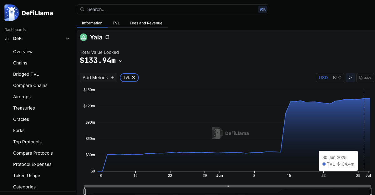Open Compare Chains in the sidebar

click(30, 85)
